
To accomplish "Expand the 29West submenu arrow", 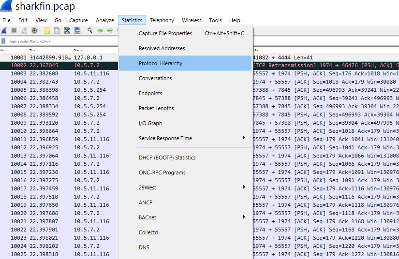I will [x=244, y=187].
